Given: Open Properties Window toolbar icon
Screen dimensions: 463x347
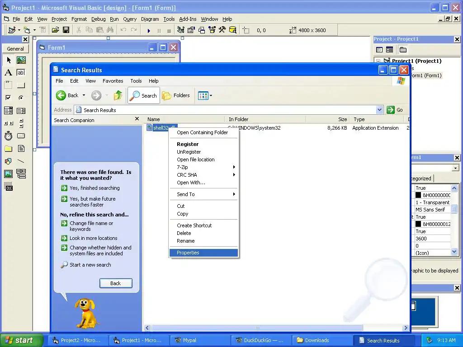Looking at the screenshot, I should [191, 30].
